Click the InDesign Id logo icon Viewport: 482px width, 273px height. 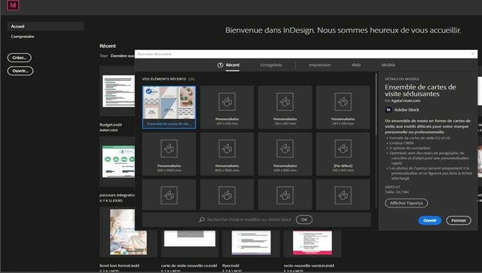pyautogui.click(x=13, y=5)
